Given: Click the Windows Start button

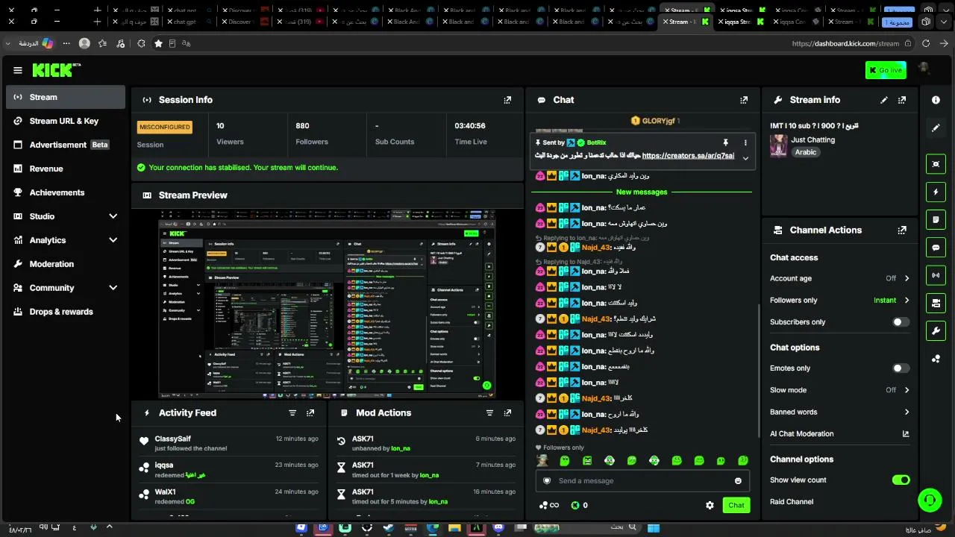Looking at the screenshot, I should click(x=654, y=528).
